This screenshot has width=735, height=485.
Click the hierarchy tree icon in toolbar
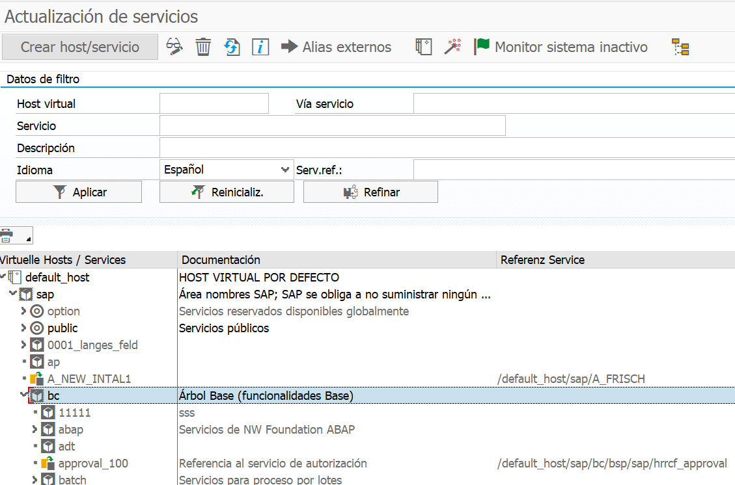(680, 47)
